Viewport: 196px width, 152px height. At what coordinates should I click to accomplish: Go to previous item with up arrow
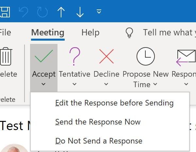(x=61, y=12)
